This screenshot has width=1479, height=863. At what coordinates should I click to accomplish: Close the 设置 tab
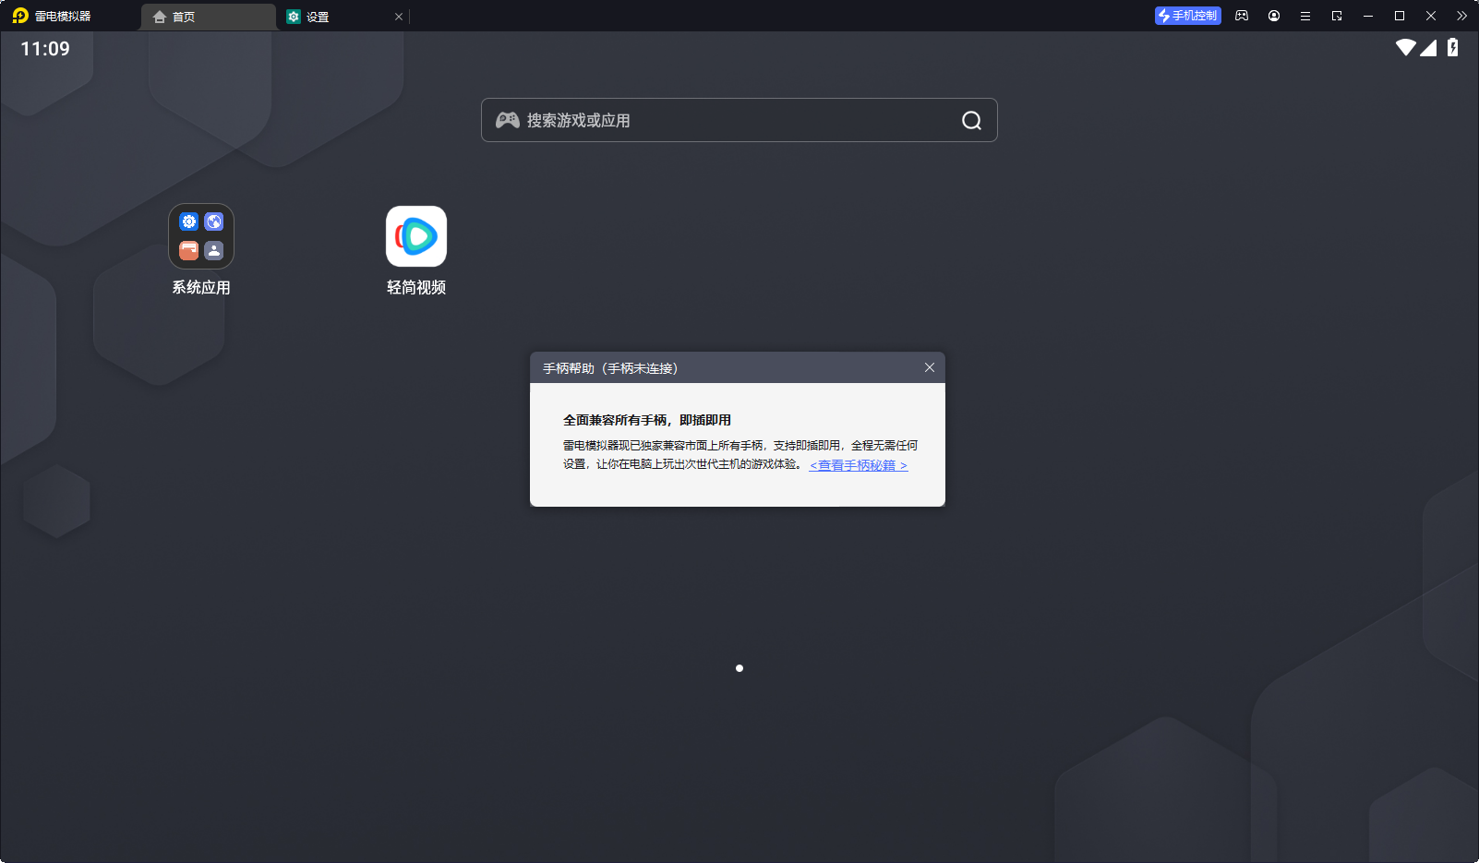click(399, 17)
